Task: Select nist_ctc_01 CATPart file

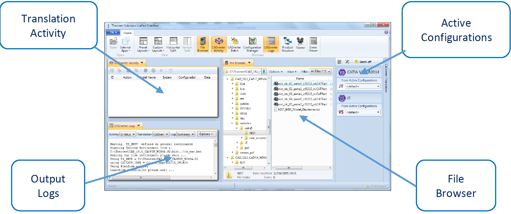Action: pyautogui.click(x=300, y=84)
